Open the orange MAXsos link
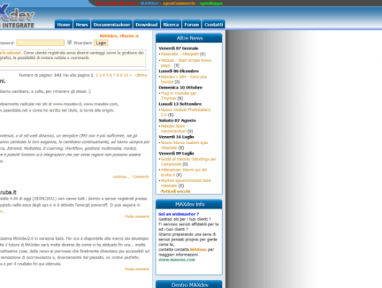The image size is (382, 288). pyautogui.click(x=198, y=250)
